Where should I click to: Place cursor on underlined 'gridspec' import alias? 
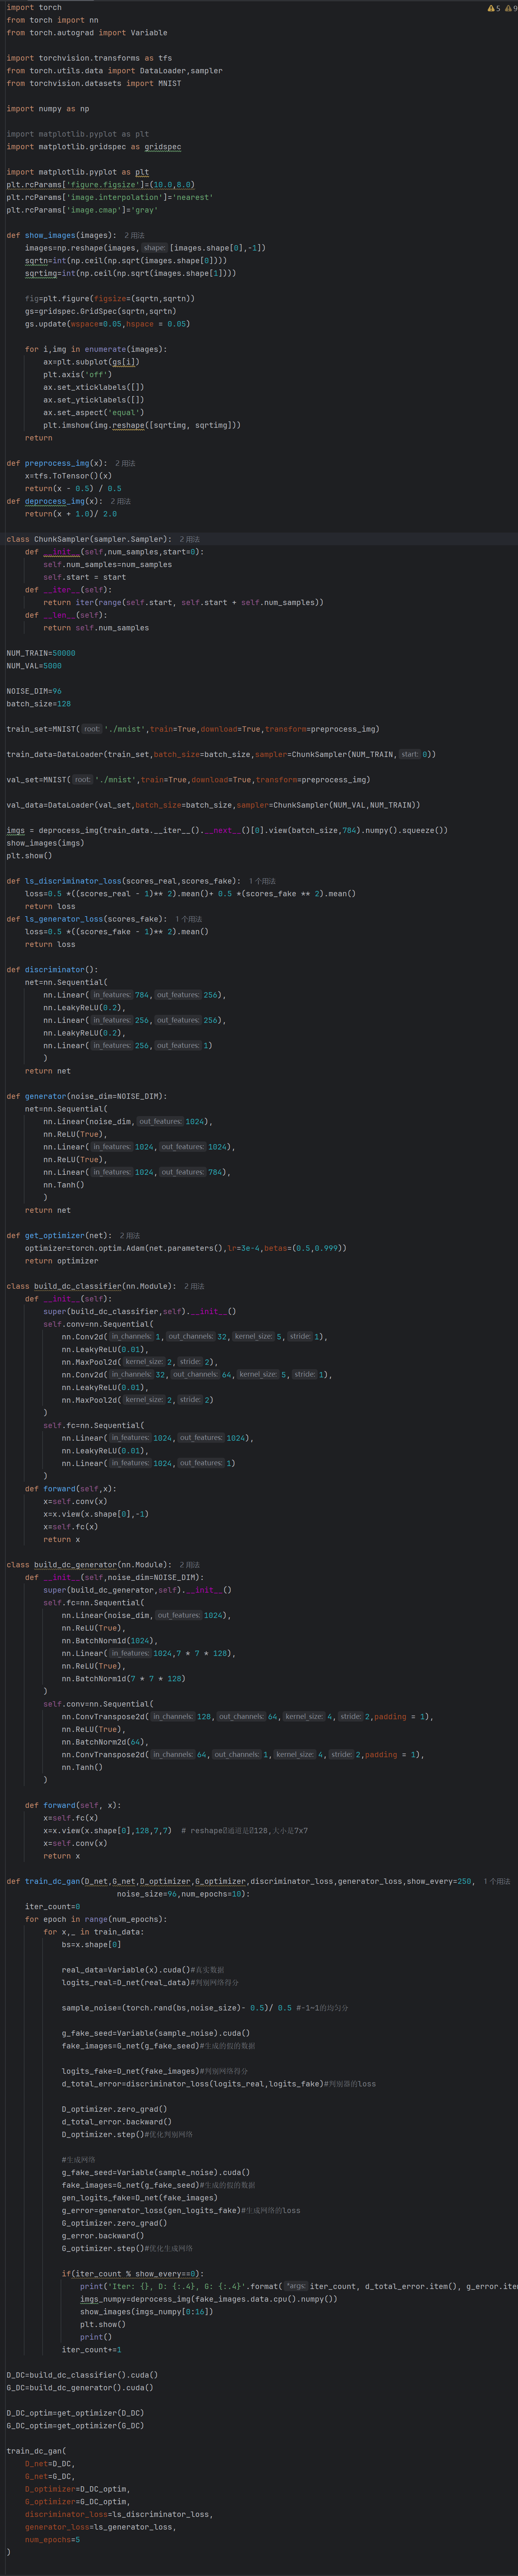tap(163, 147)
